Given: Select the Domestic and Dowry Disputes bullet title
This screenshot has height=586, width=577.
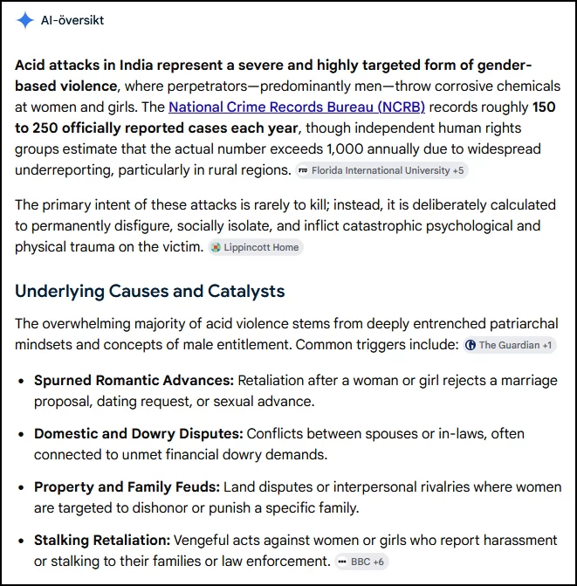Looking at the screenshot, I should (x=139, y=434).
